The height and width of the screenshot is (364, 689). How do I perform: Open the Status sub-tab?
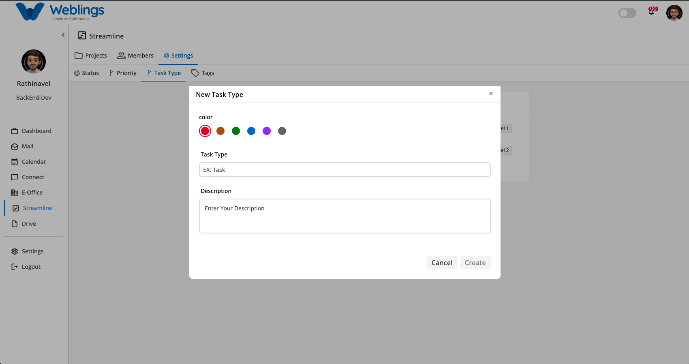click(x=86, y=73)
